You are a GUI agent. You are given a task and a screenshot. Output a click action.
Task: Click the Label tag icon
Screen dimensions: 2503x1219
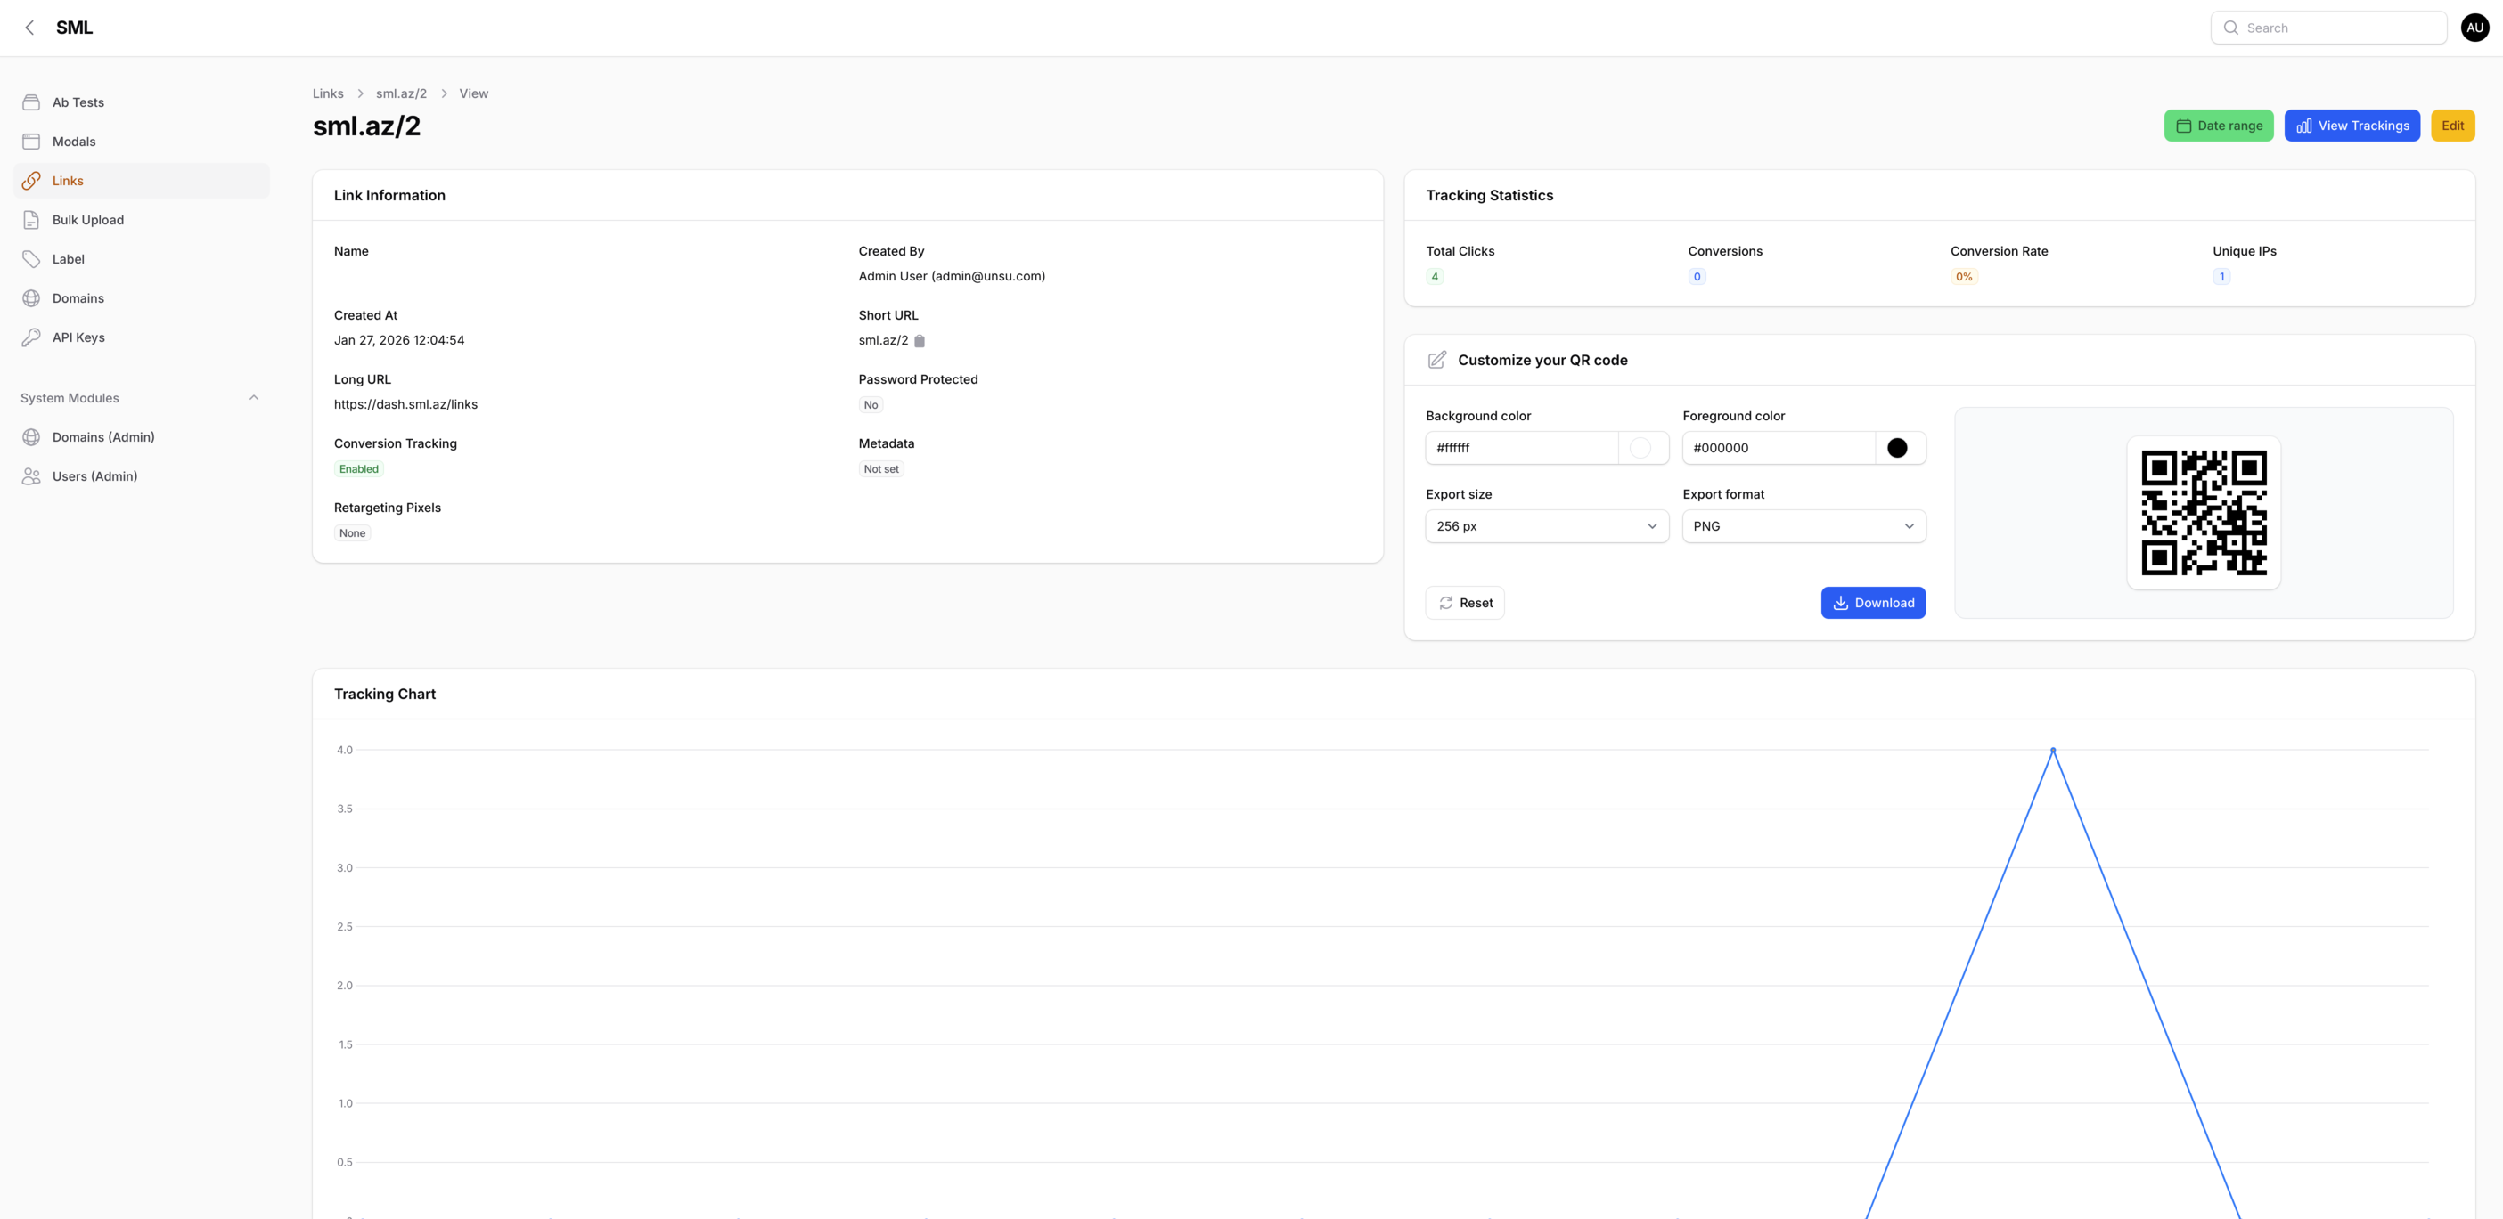point(31,259)
